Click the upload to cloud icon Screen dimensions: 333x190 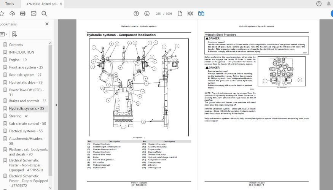[x=12, y=14]
